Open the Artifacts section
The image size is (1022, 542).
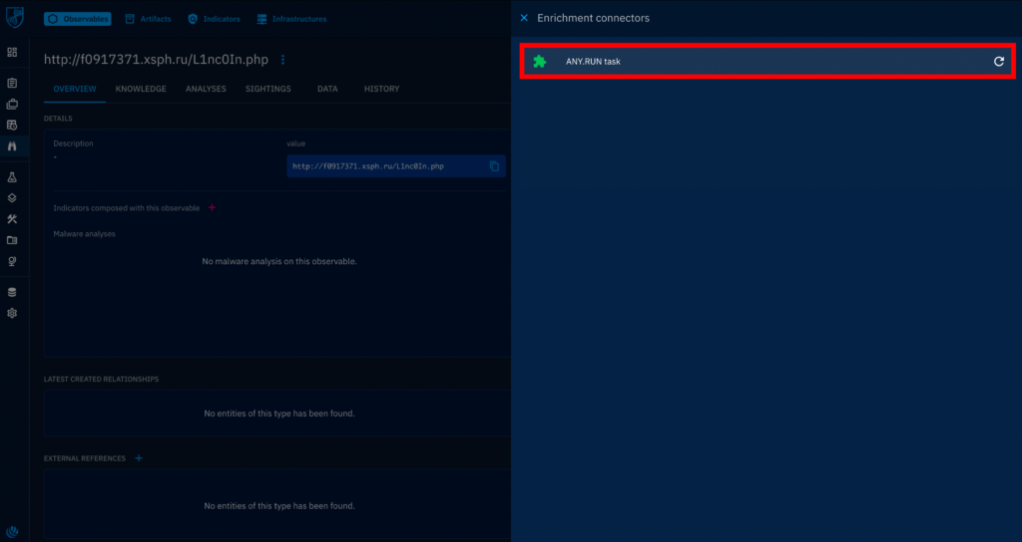(x=148, y=19)
